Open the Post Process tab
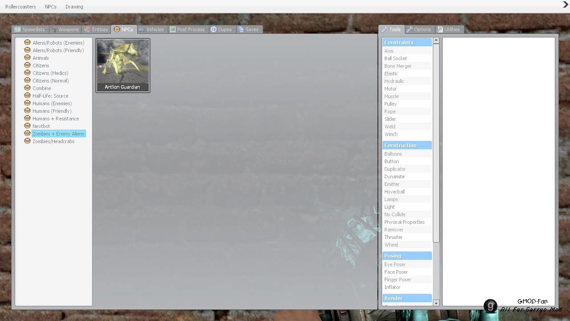 pyautogui.click(x=187, y=29)
